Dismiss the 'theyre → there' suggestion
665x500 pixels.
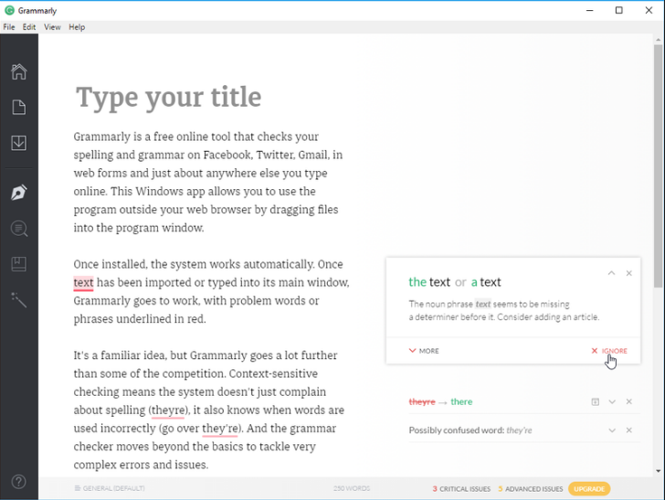click(629, 401)
